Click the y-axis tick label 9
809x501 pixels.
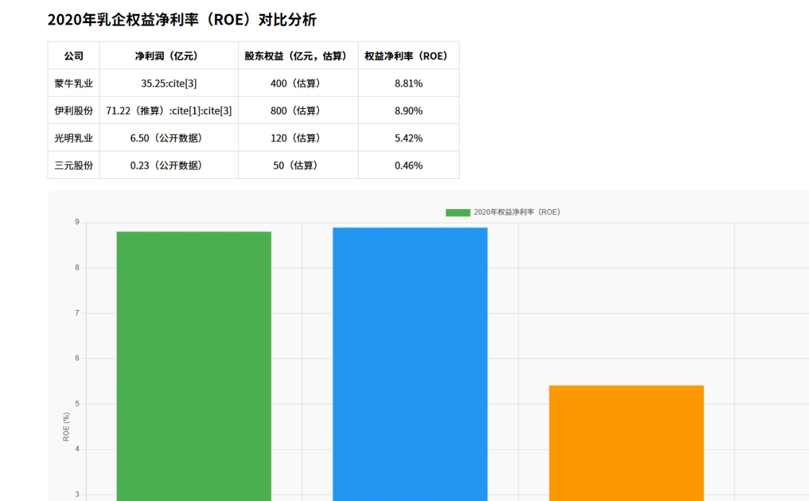77,222
